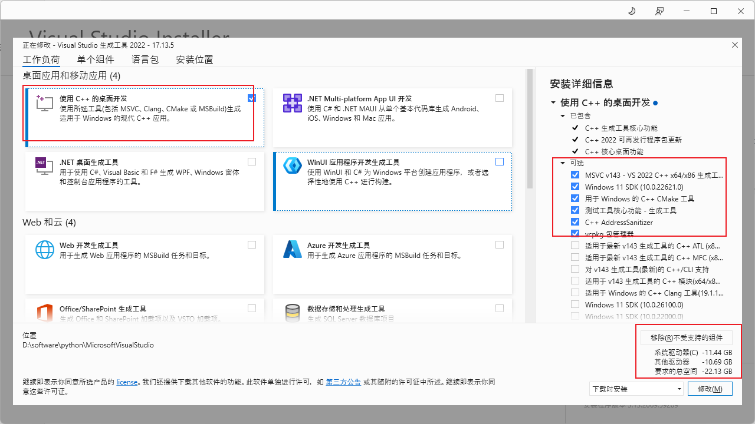This screenshot has height=424, width=755.
Task: Click the C++ 2022 可再发行程序包更新 item
Action: (x=633, y=140)
